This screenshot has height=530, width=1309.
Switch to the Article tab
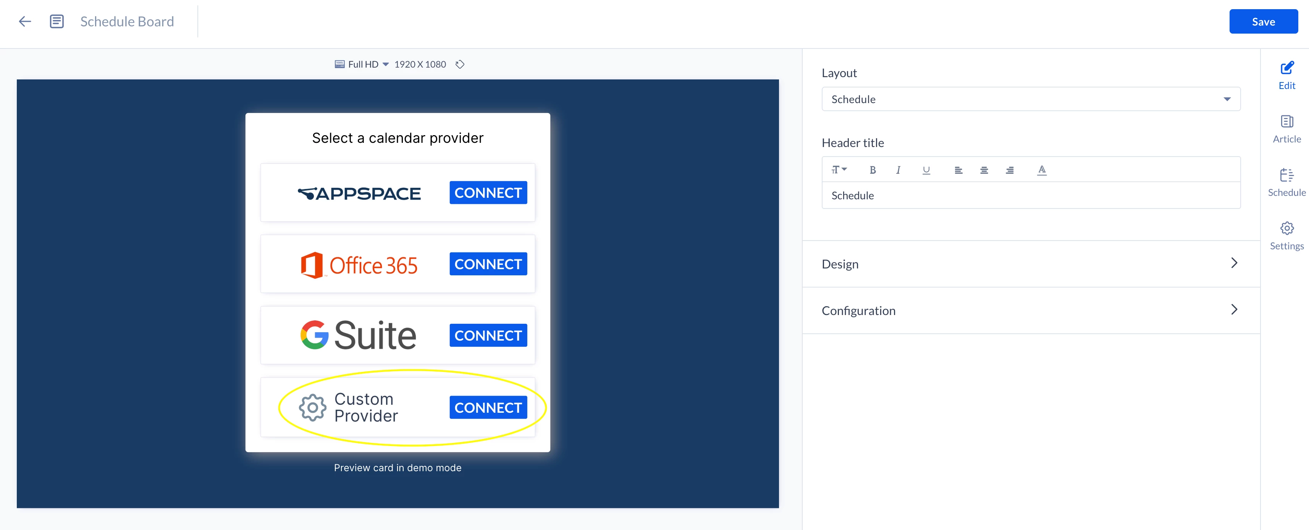click(x=1286, y=129)
